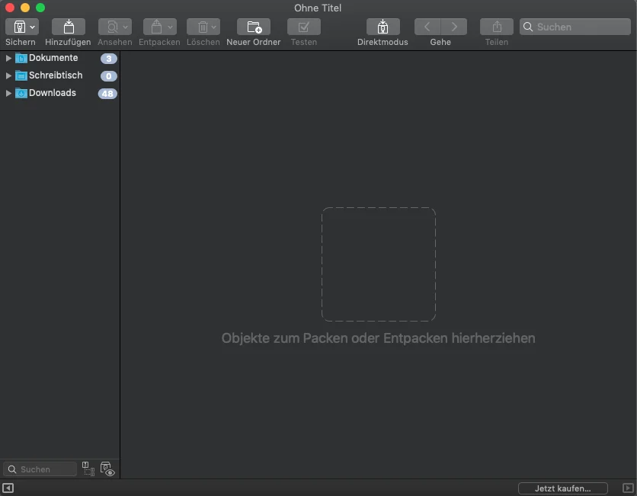This screenshot has height=496, width=637.
Task: Toggle archive preview eye icon in sidebar
Action: pyautogui.click(x=107, y=469)
